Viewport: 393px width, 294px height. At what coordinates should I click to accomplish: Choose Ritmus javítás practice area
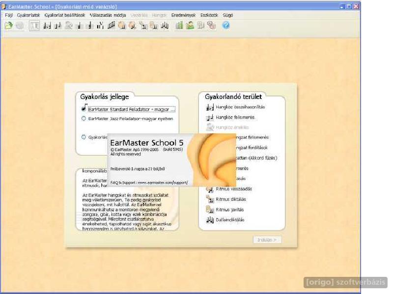point(225,210)
